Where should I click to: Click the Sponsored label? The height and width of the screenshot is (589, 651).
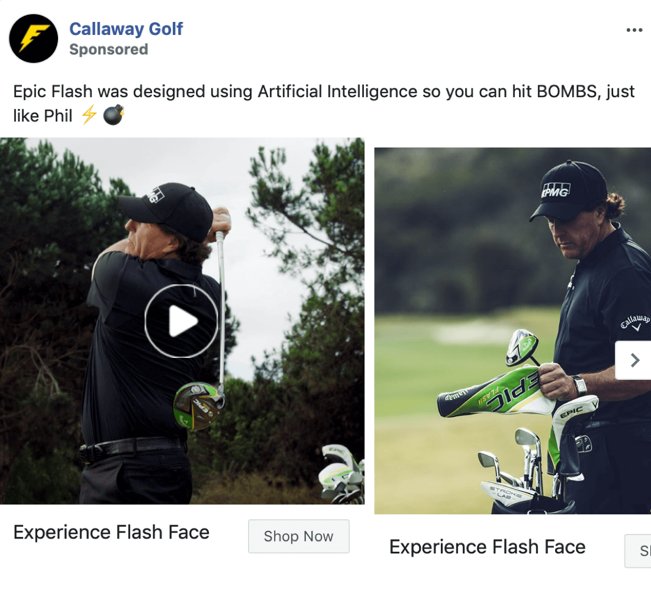pos(108,50)
